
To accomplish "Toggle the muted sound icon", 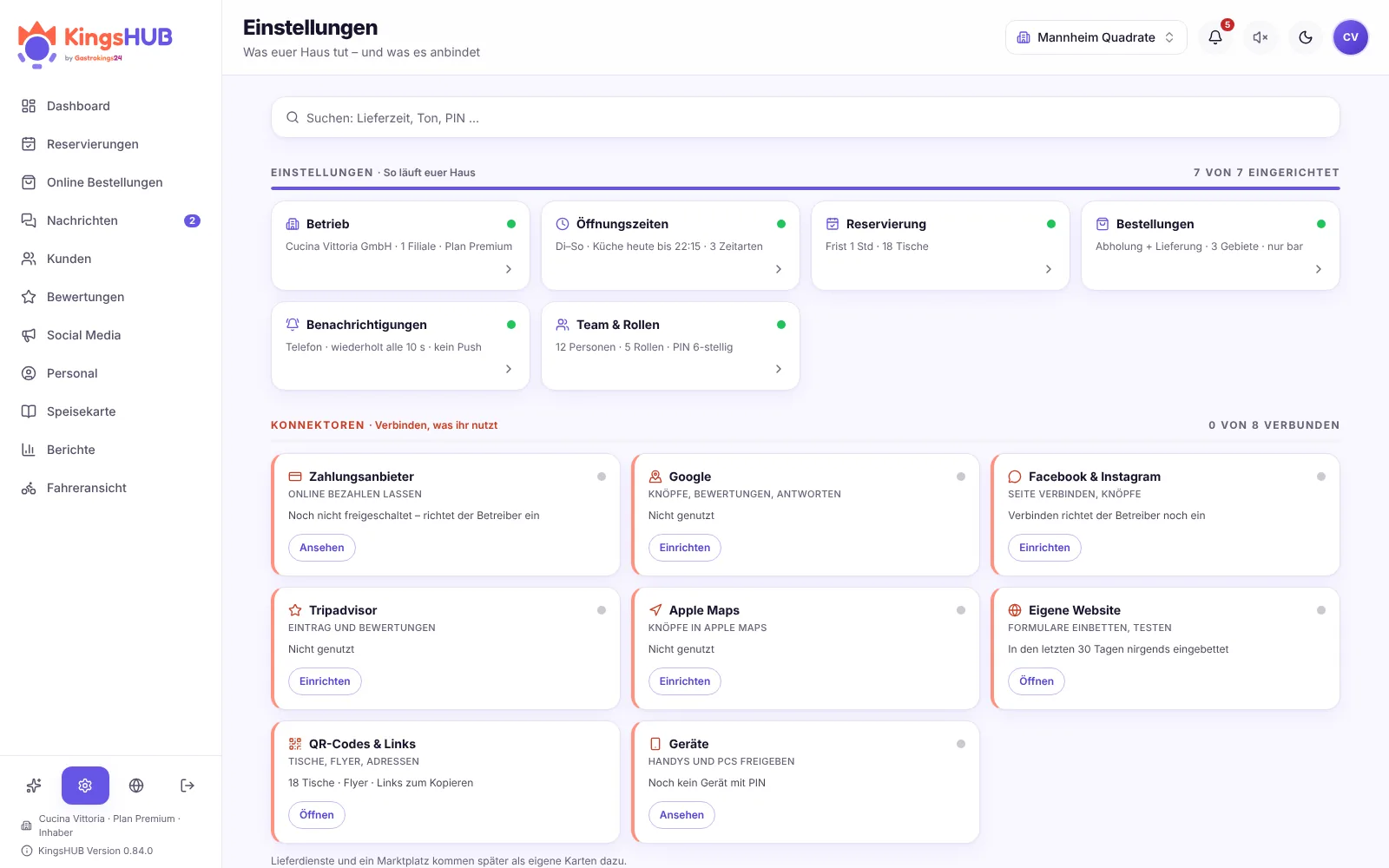I will [x=1261, y=37].
